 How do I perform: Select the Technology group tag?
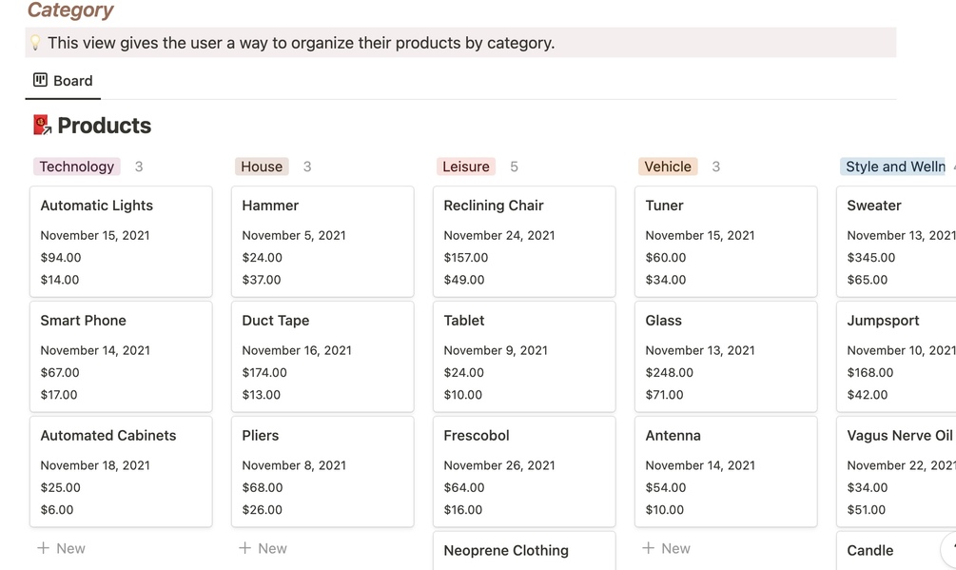(77, 167)
